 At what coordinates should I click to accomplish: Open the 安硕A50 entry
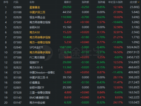[70, 27]
